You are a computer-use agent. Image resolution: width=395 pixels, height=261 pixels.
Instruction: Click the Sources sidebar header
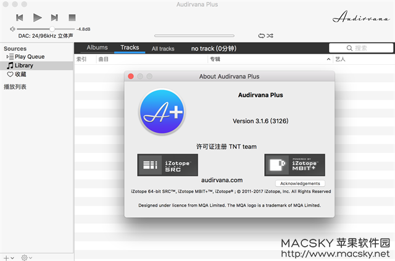click(15, 49)
